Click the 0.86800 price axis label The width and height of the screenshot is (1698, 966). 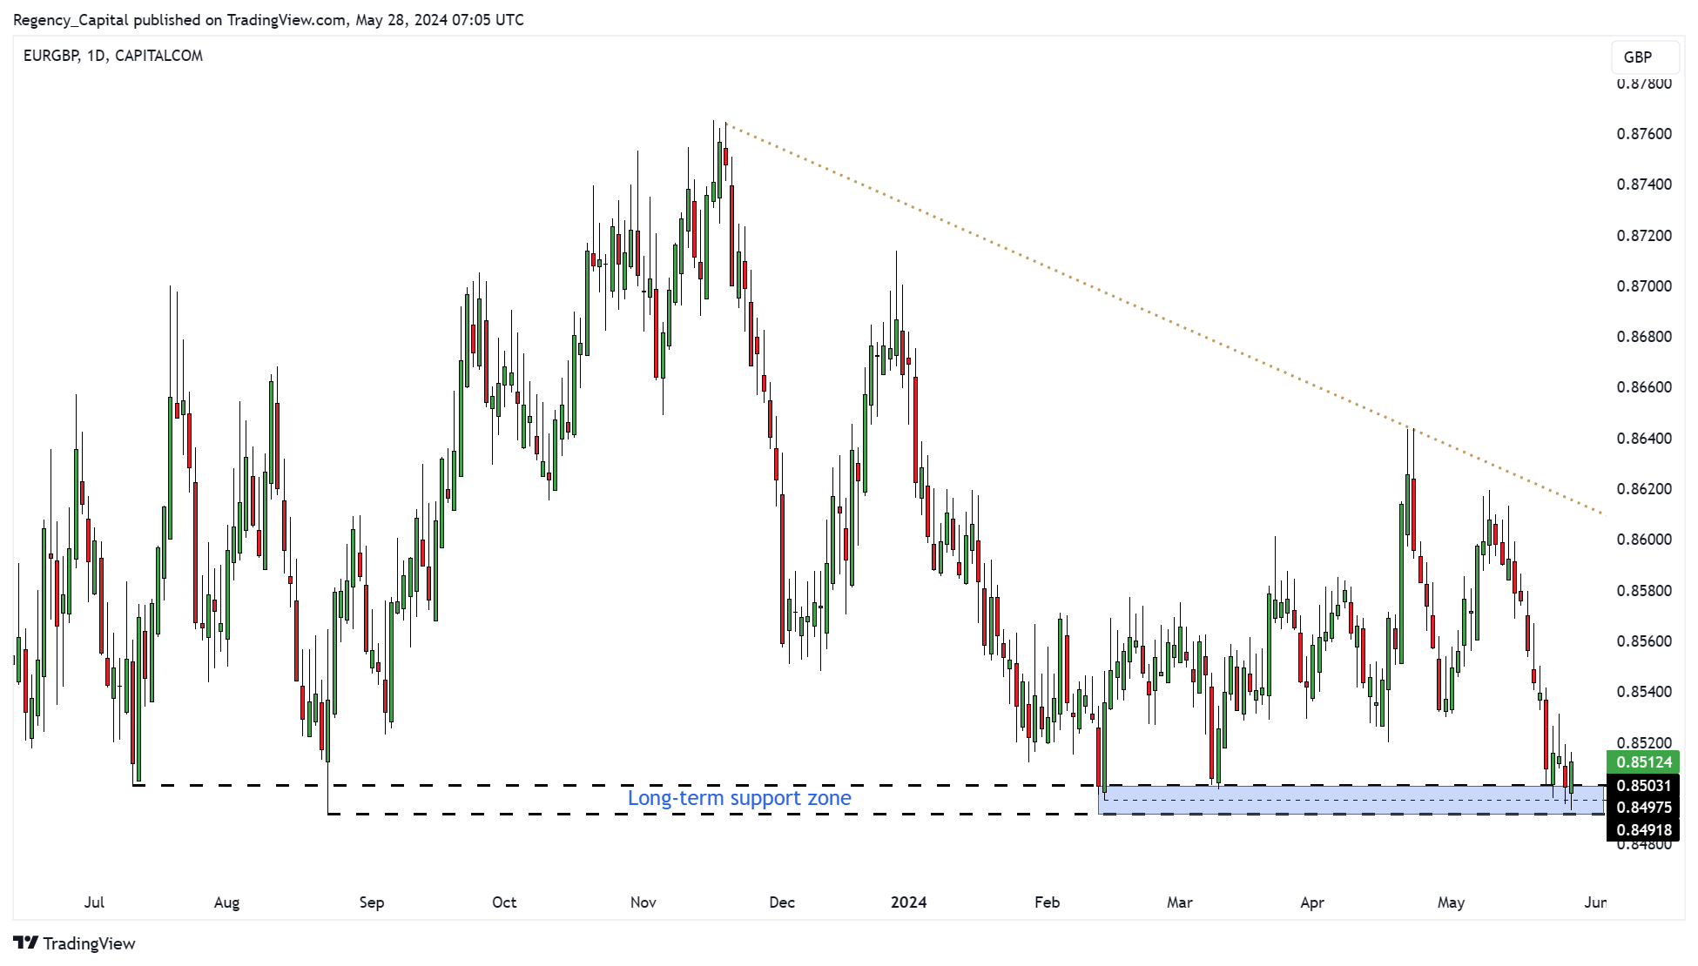pyautogui.click(x=1644, y=337)
